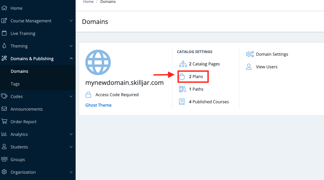The width and height of the screenshot is (324, 180).
Task: Click the Order Report shopping cart icon
Action: (4, 122)
